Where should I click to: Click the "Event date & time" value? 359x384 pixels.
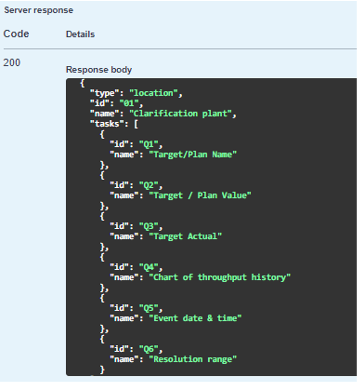pos(195,318)
